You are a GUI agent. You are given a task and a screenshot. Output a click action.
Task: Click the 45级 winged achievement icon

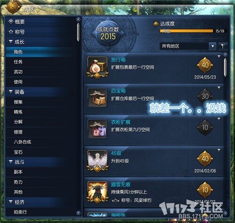[x=97, y=160]
